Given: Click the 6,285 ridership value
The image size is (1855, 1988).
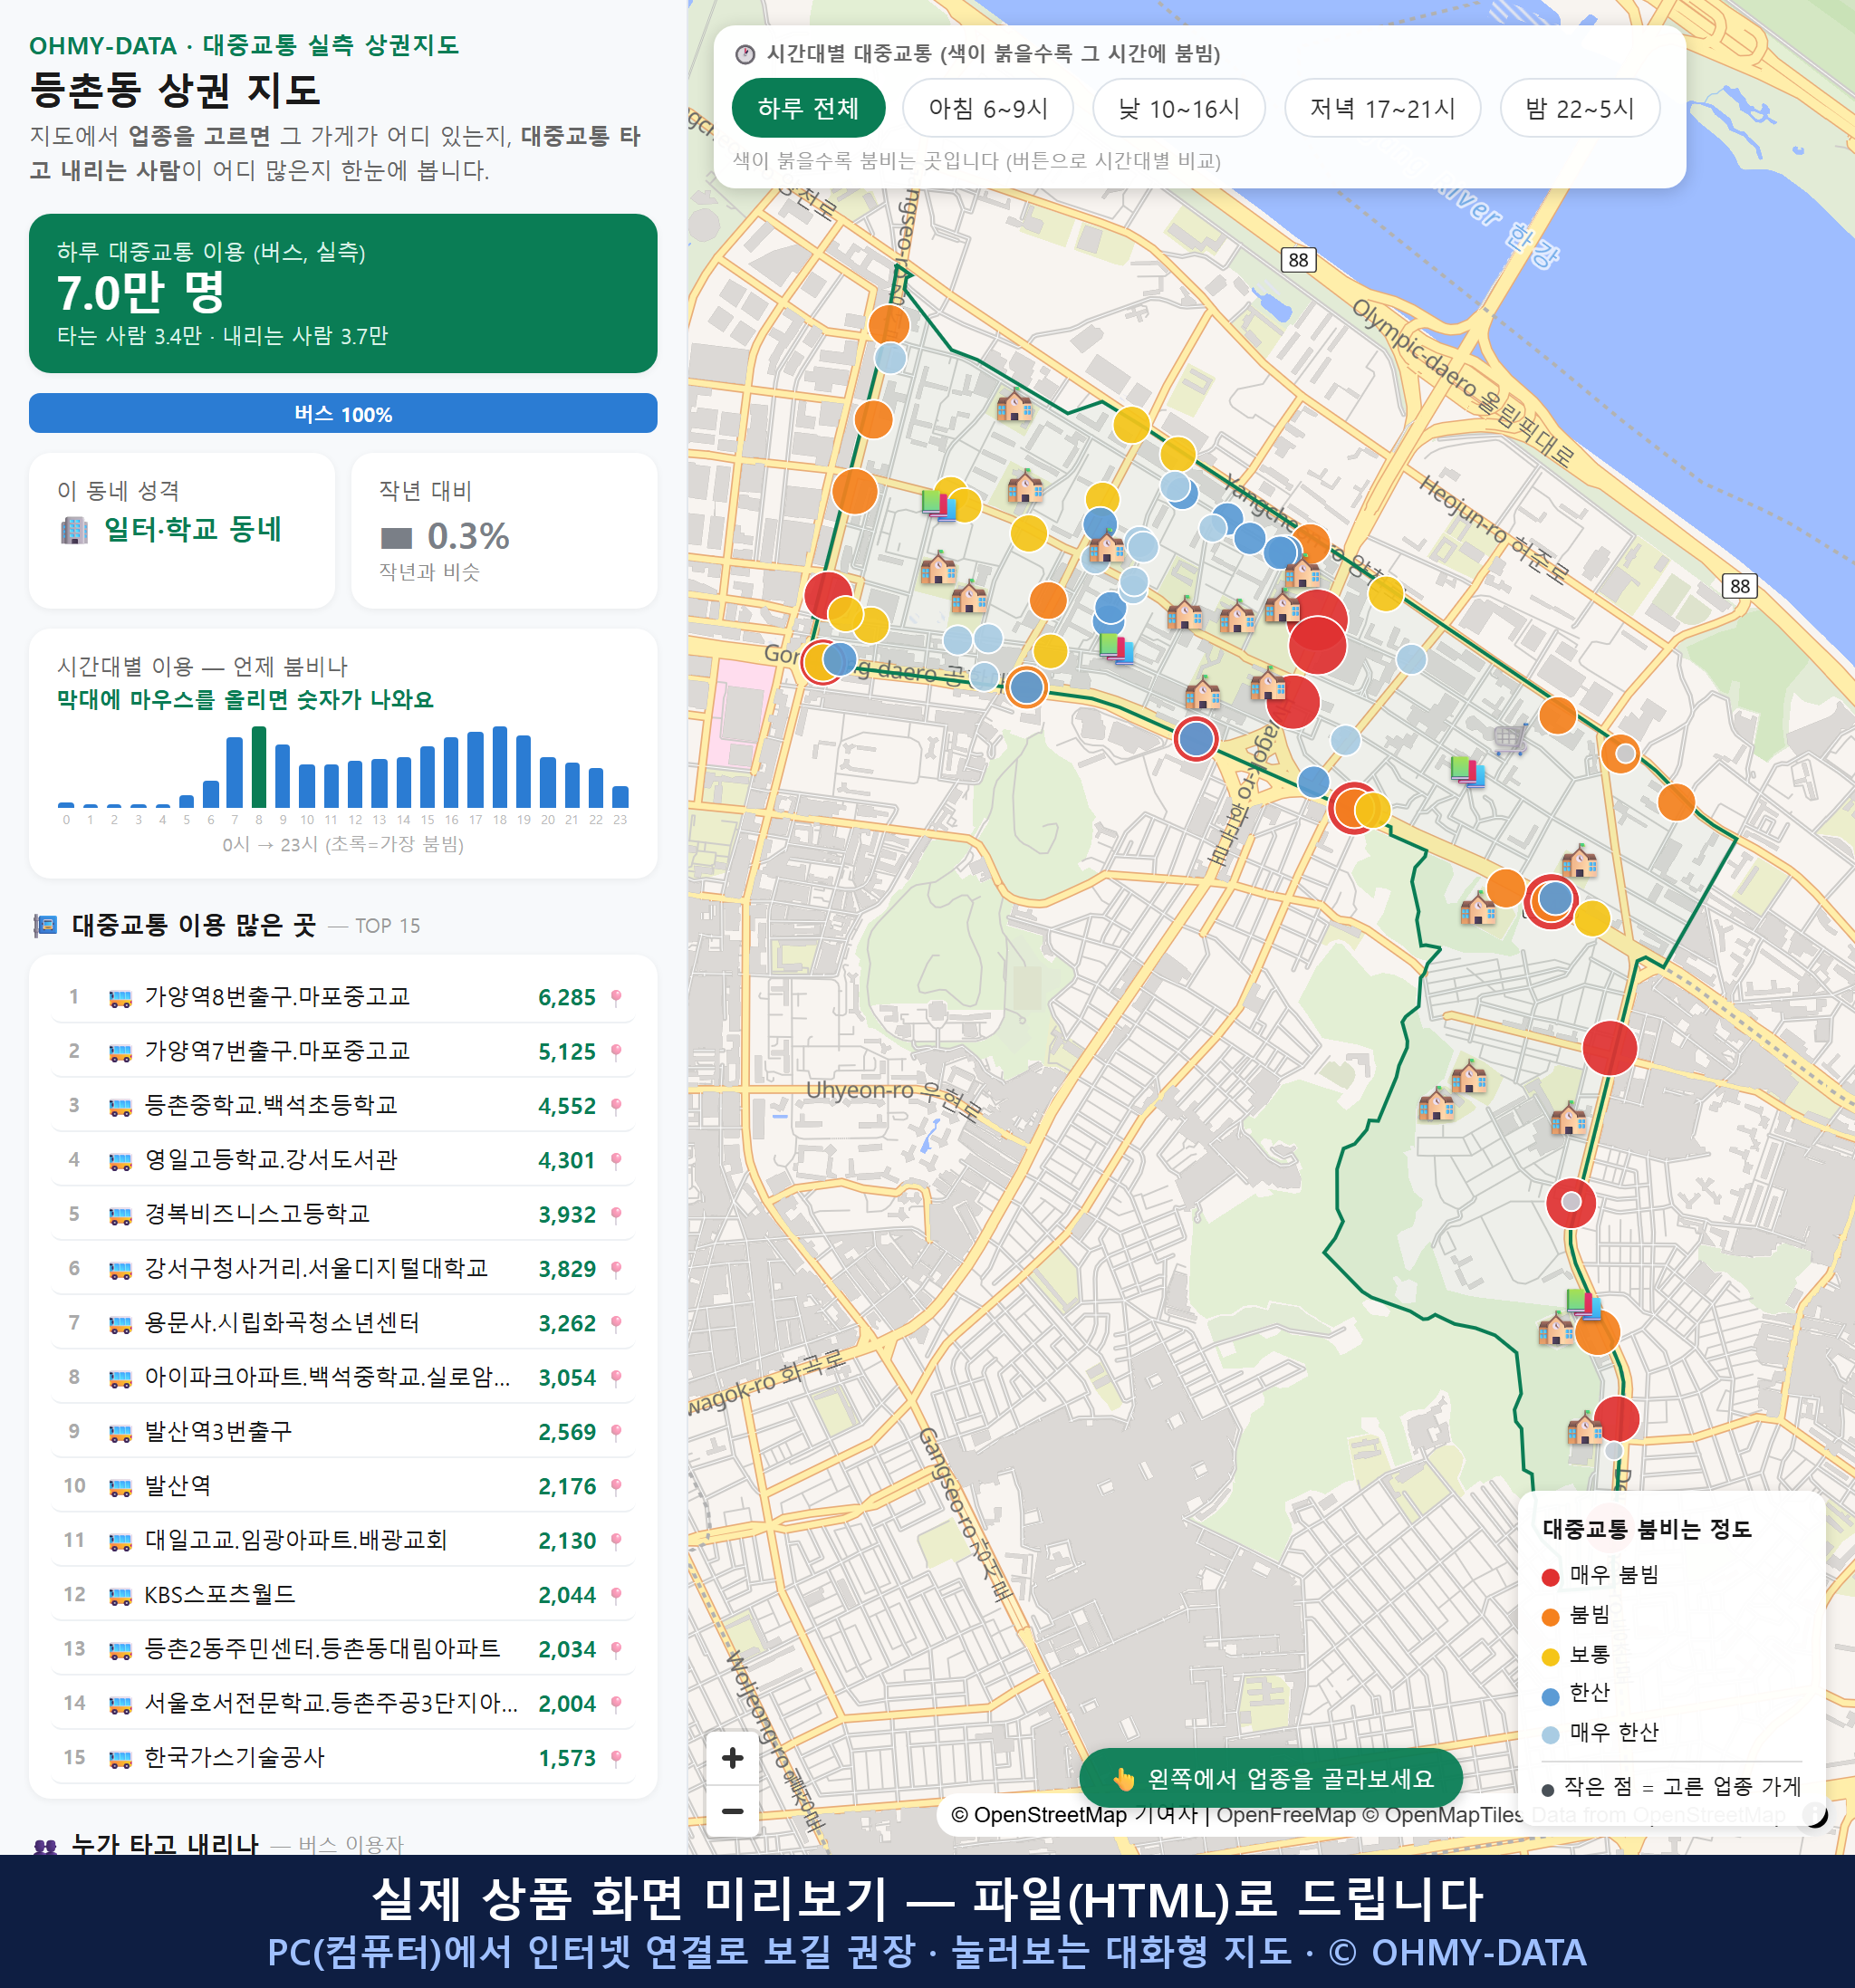Looking at the screenshot, I should tap(567, 998).
